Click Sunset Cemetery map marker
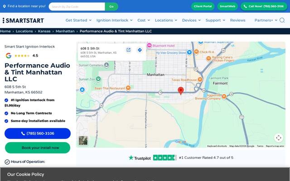This screenshot has width=290, height=181. coord(106,65)
